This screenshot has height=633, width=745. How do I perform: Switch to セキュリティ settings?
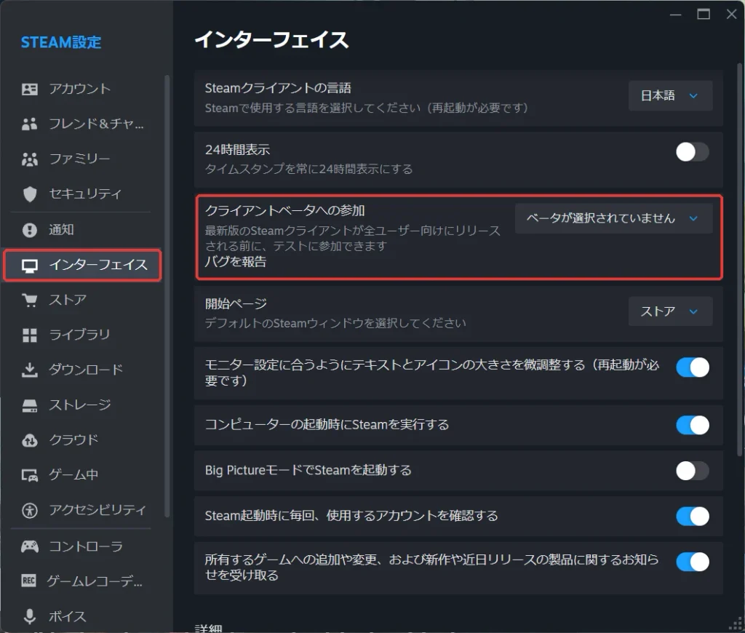point(83,194)
